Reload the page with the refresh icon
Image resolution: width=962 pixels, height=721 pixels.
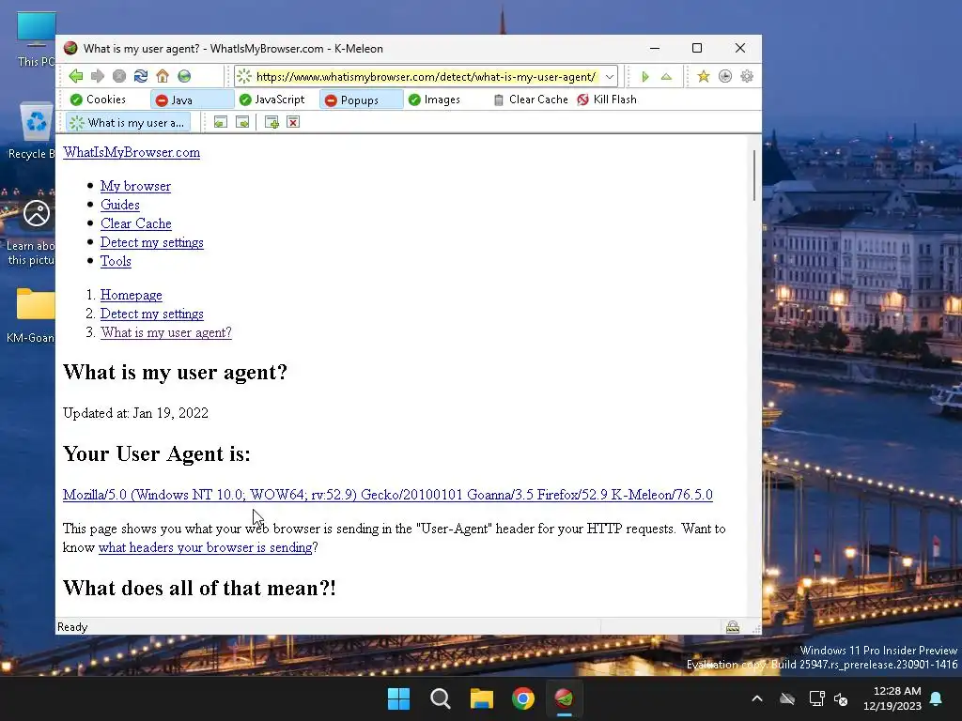[141, 76]
